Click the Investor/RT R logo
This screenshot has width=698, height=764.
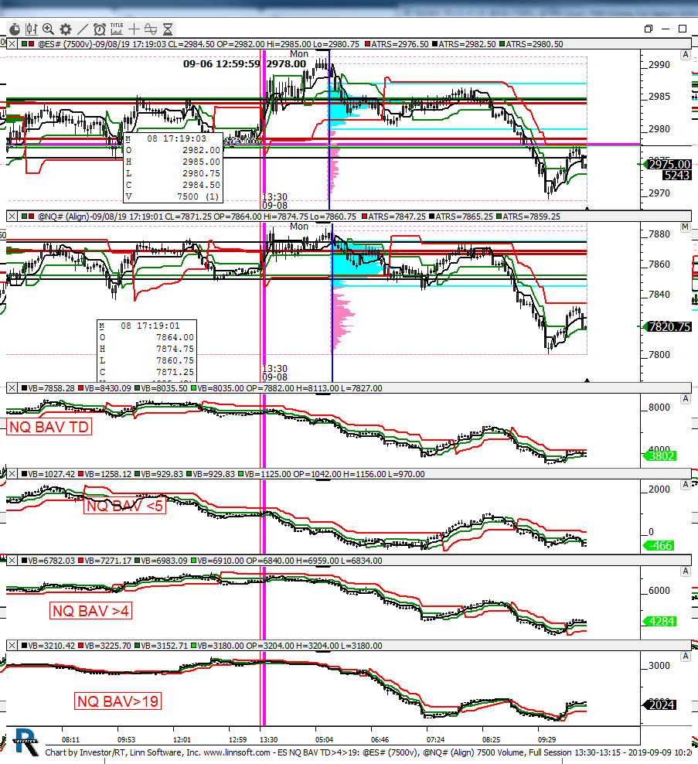tap(26, 742)
